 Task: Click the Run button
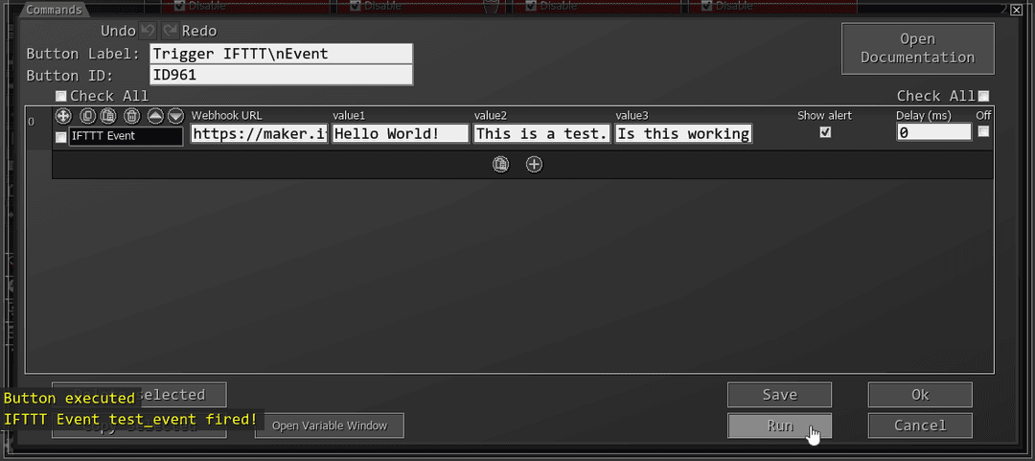tap(779, 426)
